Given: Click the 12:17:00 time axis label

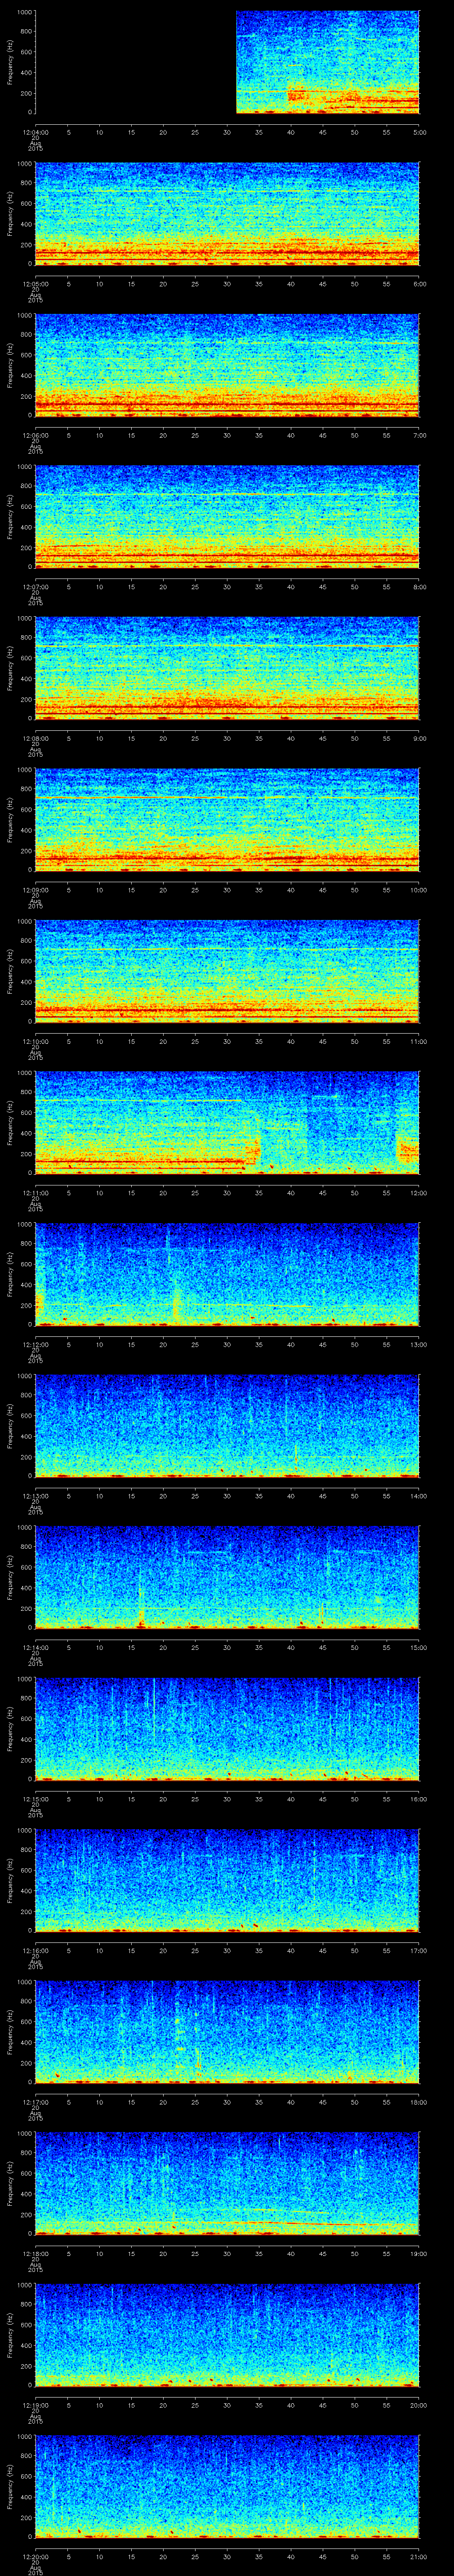Looking at the screenshot, I should (x=35, y=2101).
